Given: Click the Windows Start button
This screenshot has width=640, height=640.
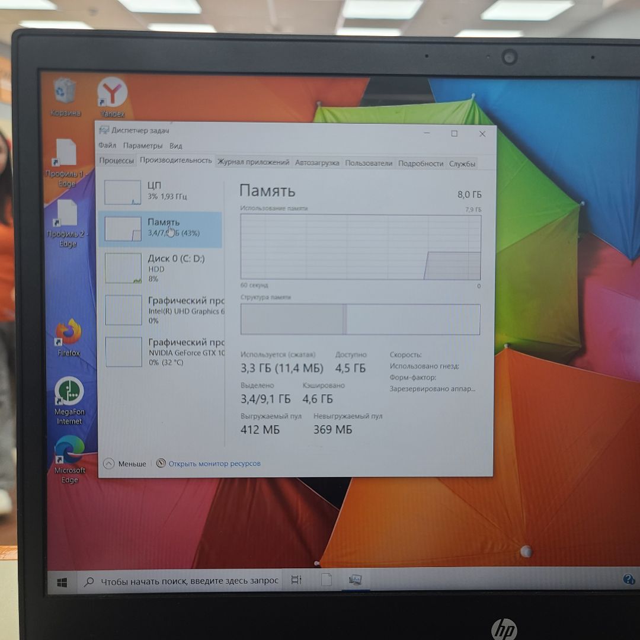Looking at the screenshot, I should point(62,582).
